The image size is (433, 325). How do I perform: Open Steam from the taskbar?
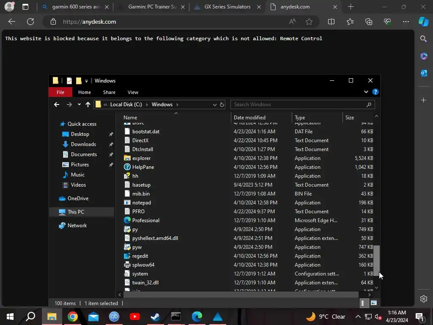tap(155, 317)
